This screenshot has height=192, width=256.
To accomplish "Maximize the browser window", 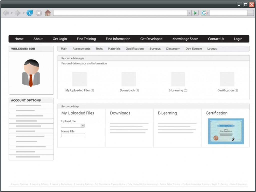I will point(245,4).
